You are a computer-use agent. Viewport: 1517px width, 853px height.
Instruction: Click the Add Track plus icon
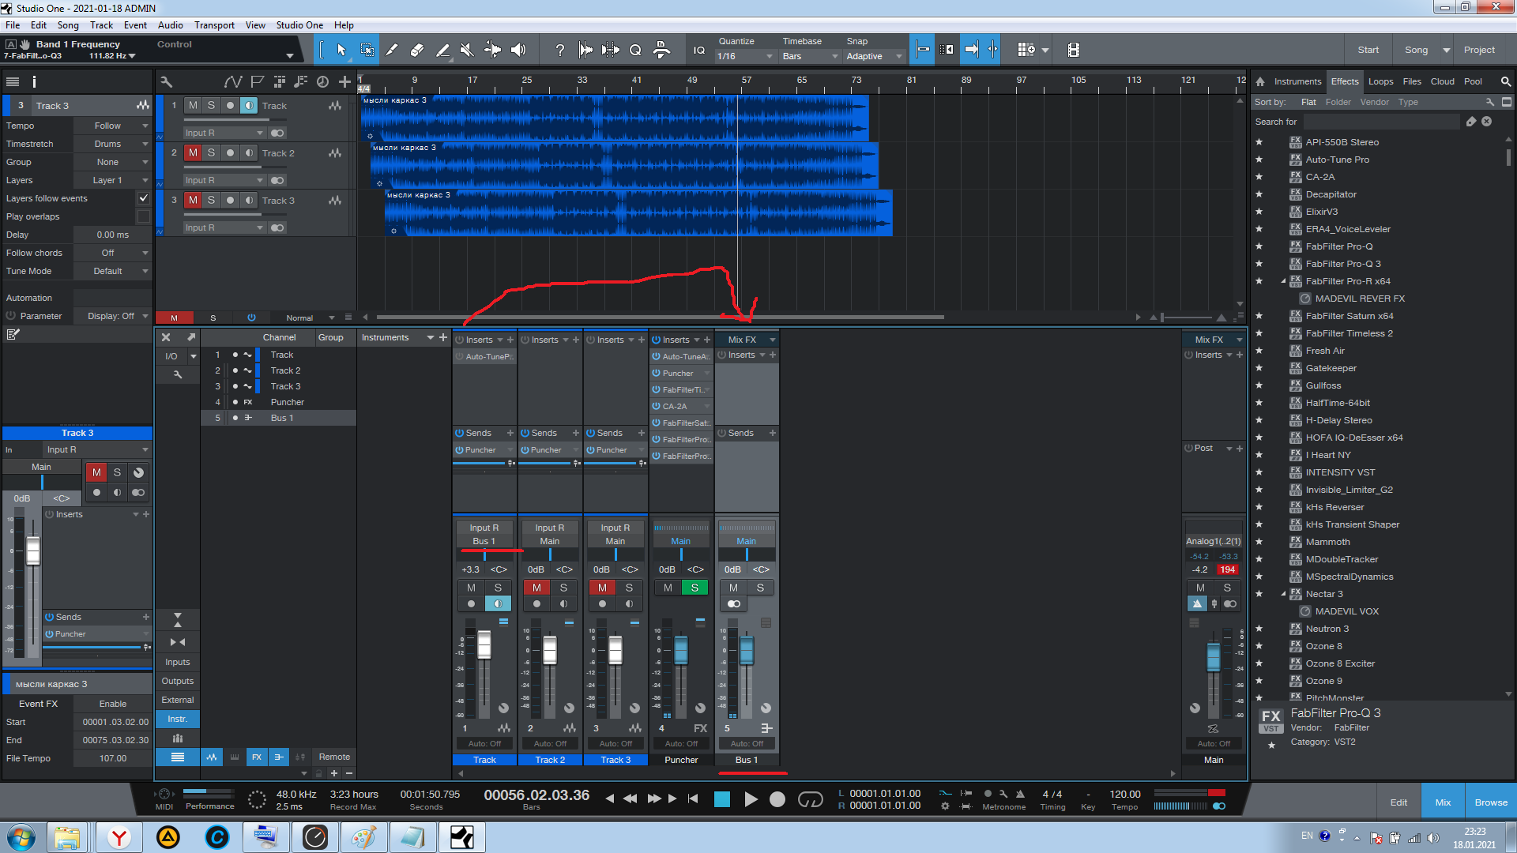pyautogui.click(x=344, y=81)
